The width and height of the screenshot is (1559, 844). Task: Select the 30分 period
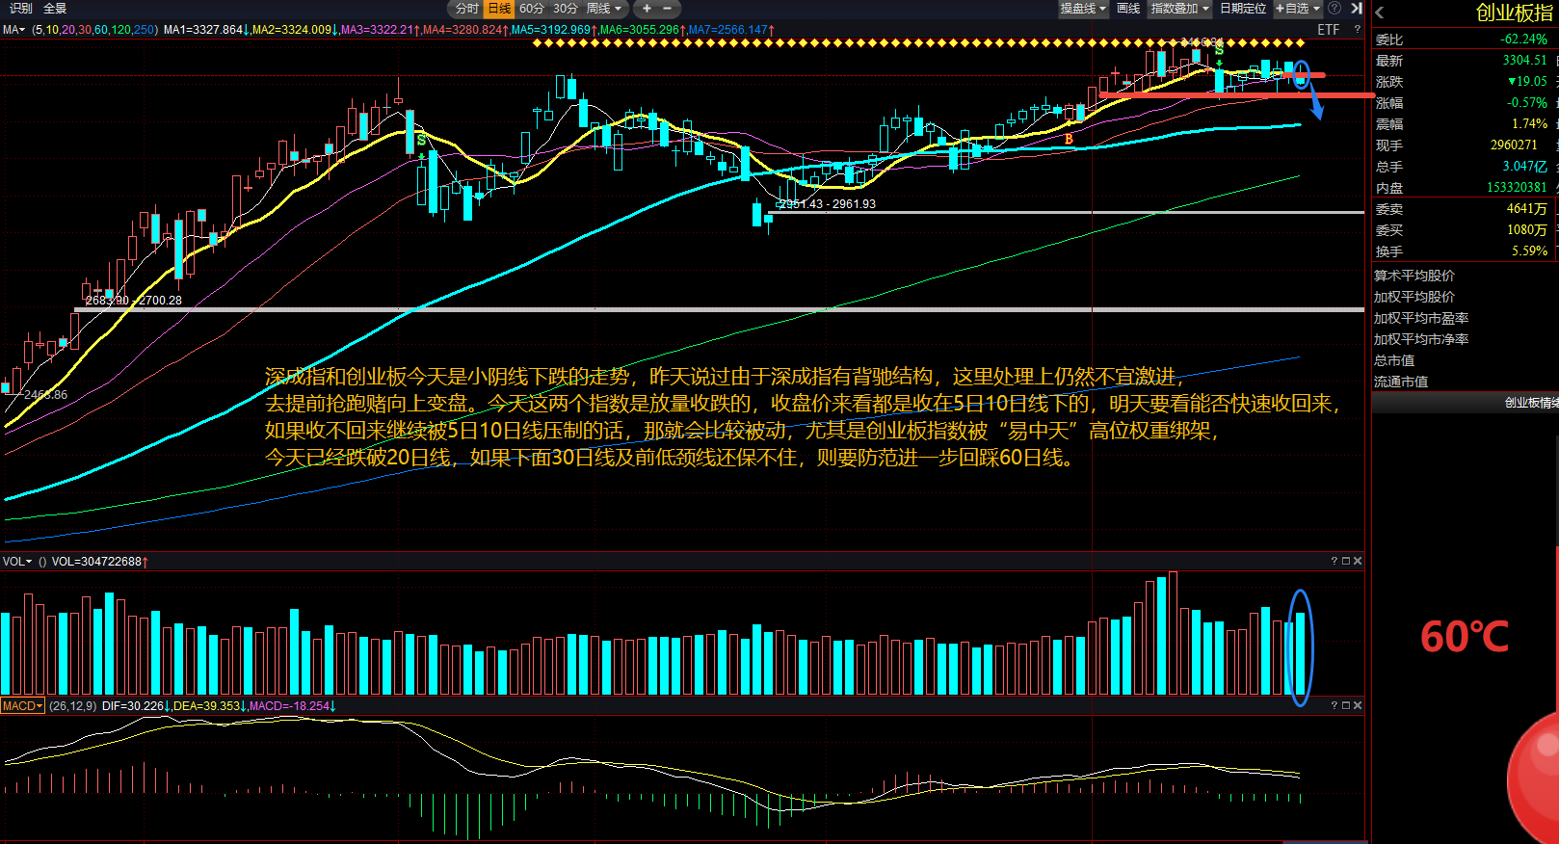pyautogui.click(x=566, y=9)
